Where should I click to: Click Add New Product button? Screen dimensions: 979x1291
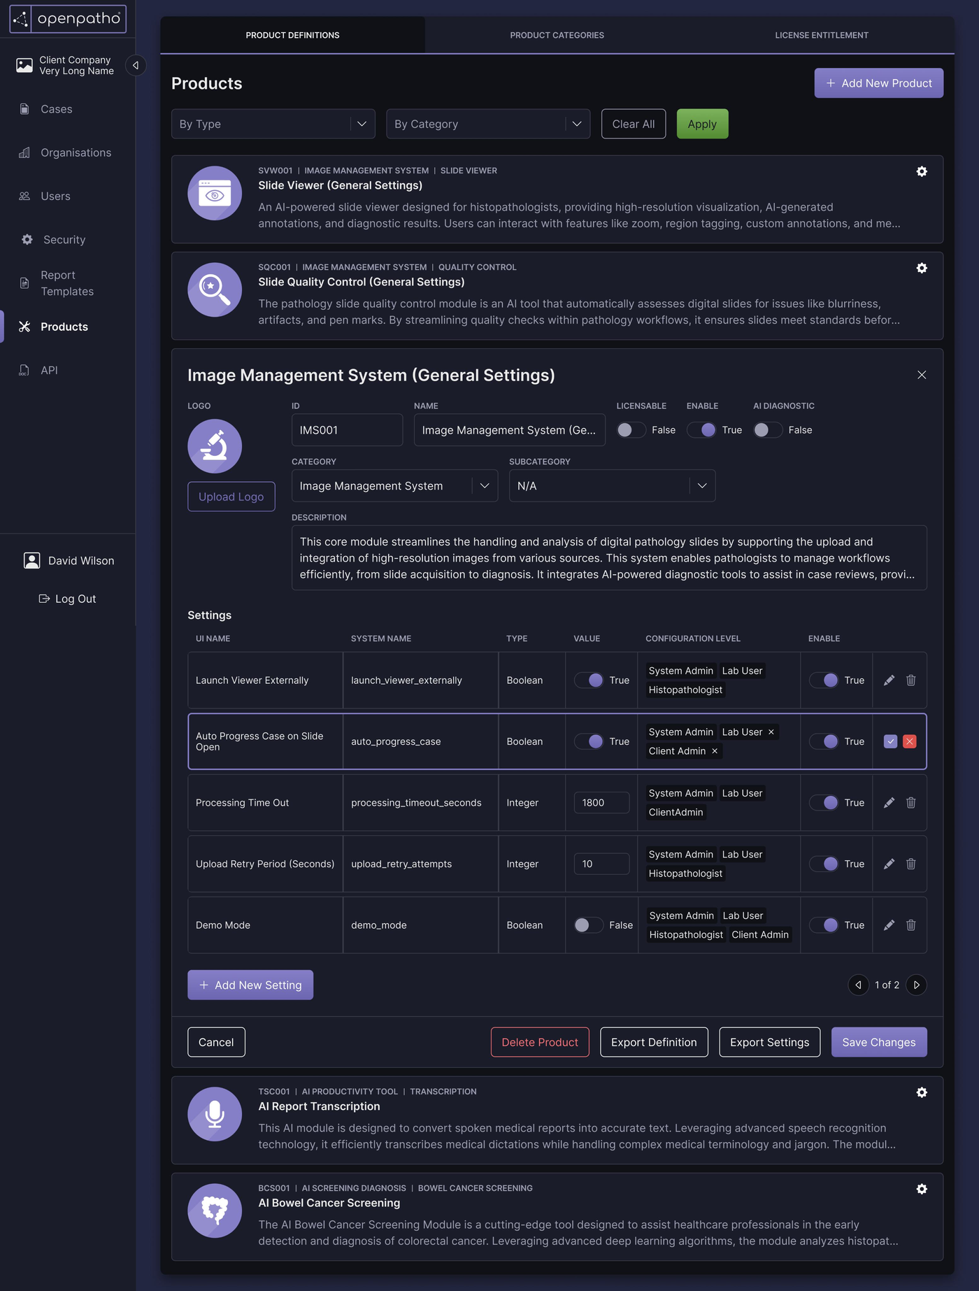[878, 83]
